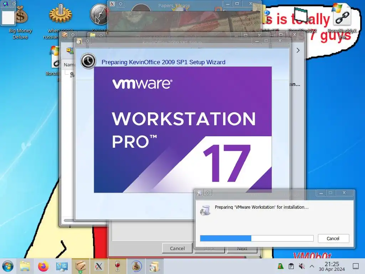365x274 pixels.
Task: Click the Name column header
Action: point(69,65)
